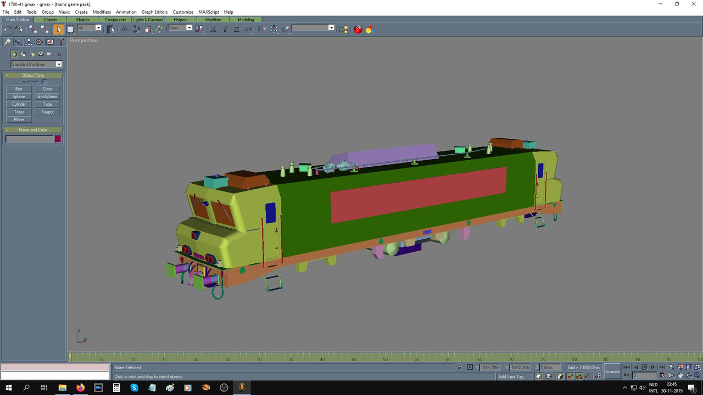
Task: Click the Array tool icon
Action: (274, 29)
